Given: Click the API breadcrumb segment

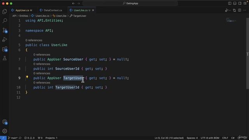Looking at the screenshot, I should pos(14,16).
